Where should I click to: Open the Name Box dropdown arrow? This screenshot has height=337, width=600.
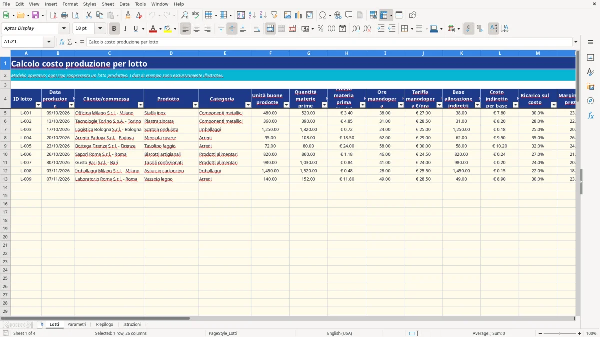(49, 42)
